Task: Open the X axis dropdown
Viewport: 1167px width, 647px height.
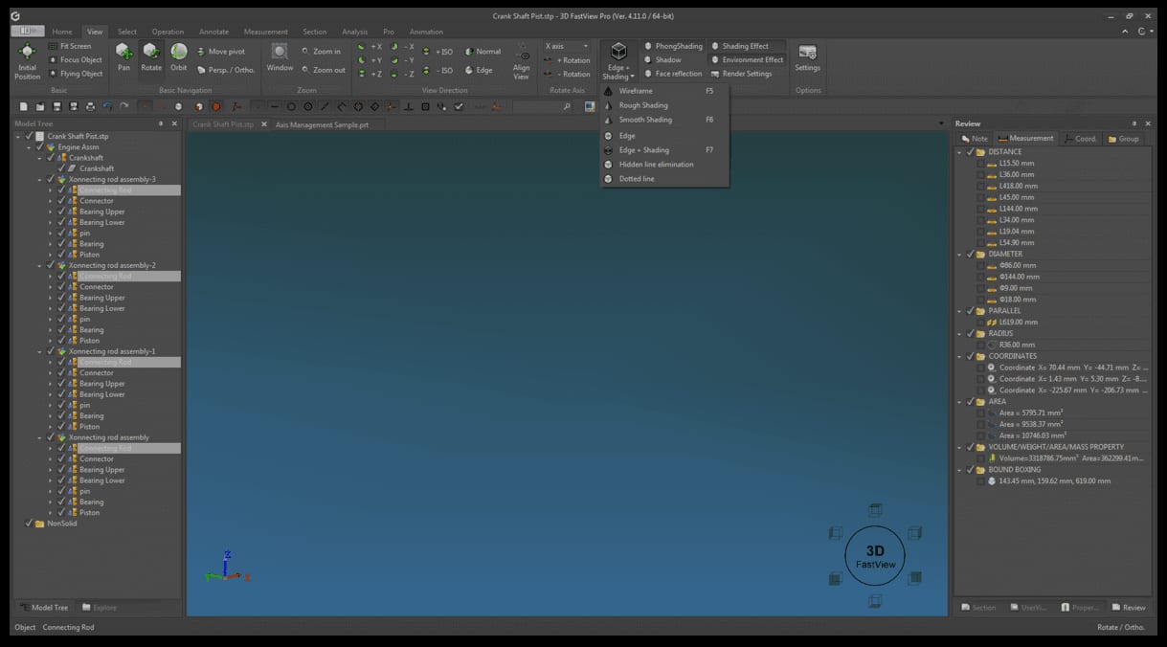Action: pyautogui.click(x=567, y=46)
